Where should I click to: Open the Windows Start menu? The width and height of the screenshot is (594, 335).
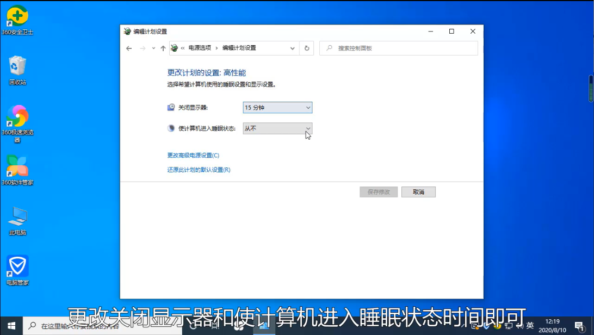pos(11,326)
